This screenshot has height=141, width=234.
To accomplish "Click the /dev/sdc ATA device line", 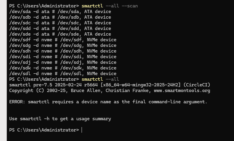I will (x=60, y=23).
